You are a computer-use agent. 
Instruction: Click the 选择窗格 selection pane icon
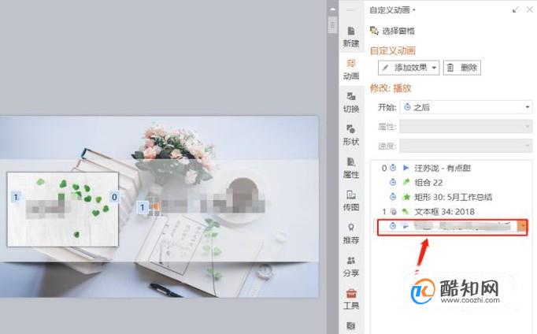click(x=374, y=31)
